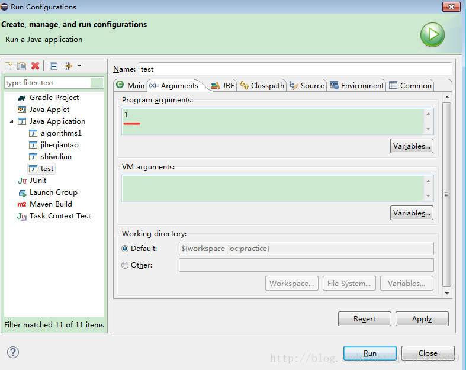Image resolution: width=466 pixels, height=370 pixels.
Task: Click the Collapse All icon
Action: 53,66
